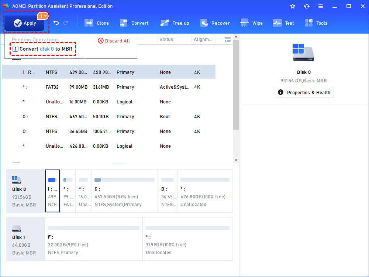The height and width of the screenshot is (277, 369).
Task: Select the FAT32 partition block in disk map
Action: 68,191
